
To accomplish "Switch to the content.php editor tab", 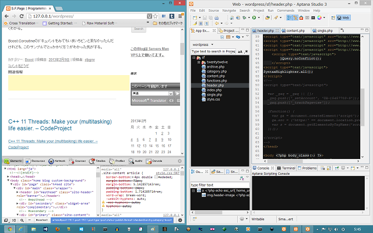I will 295,30.
